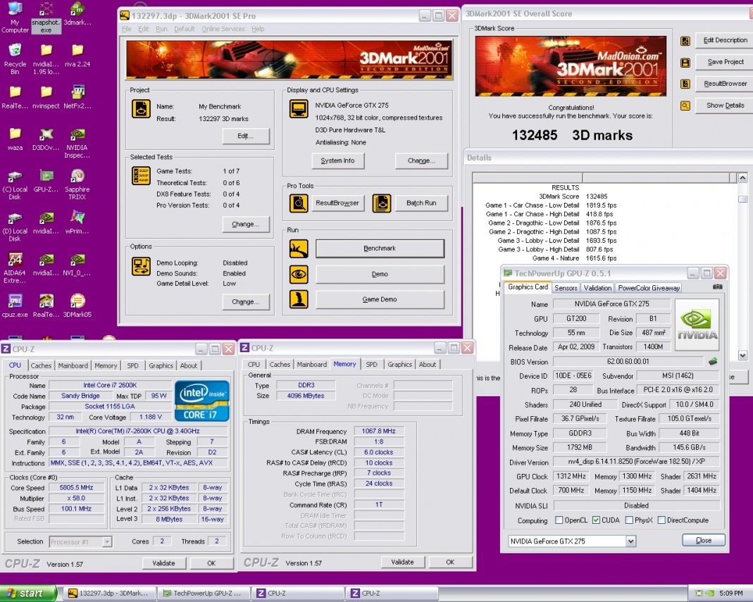
Task: Enable the OpenCL checkbox
Action: pos(559,520)
